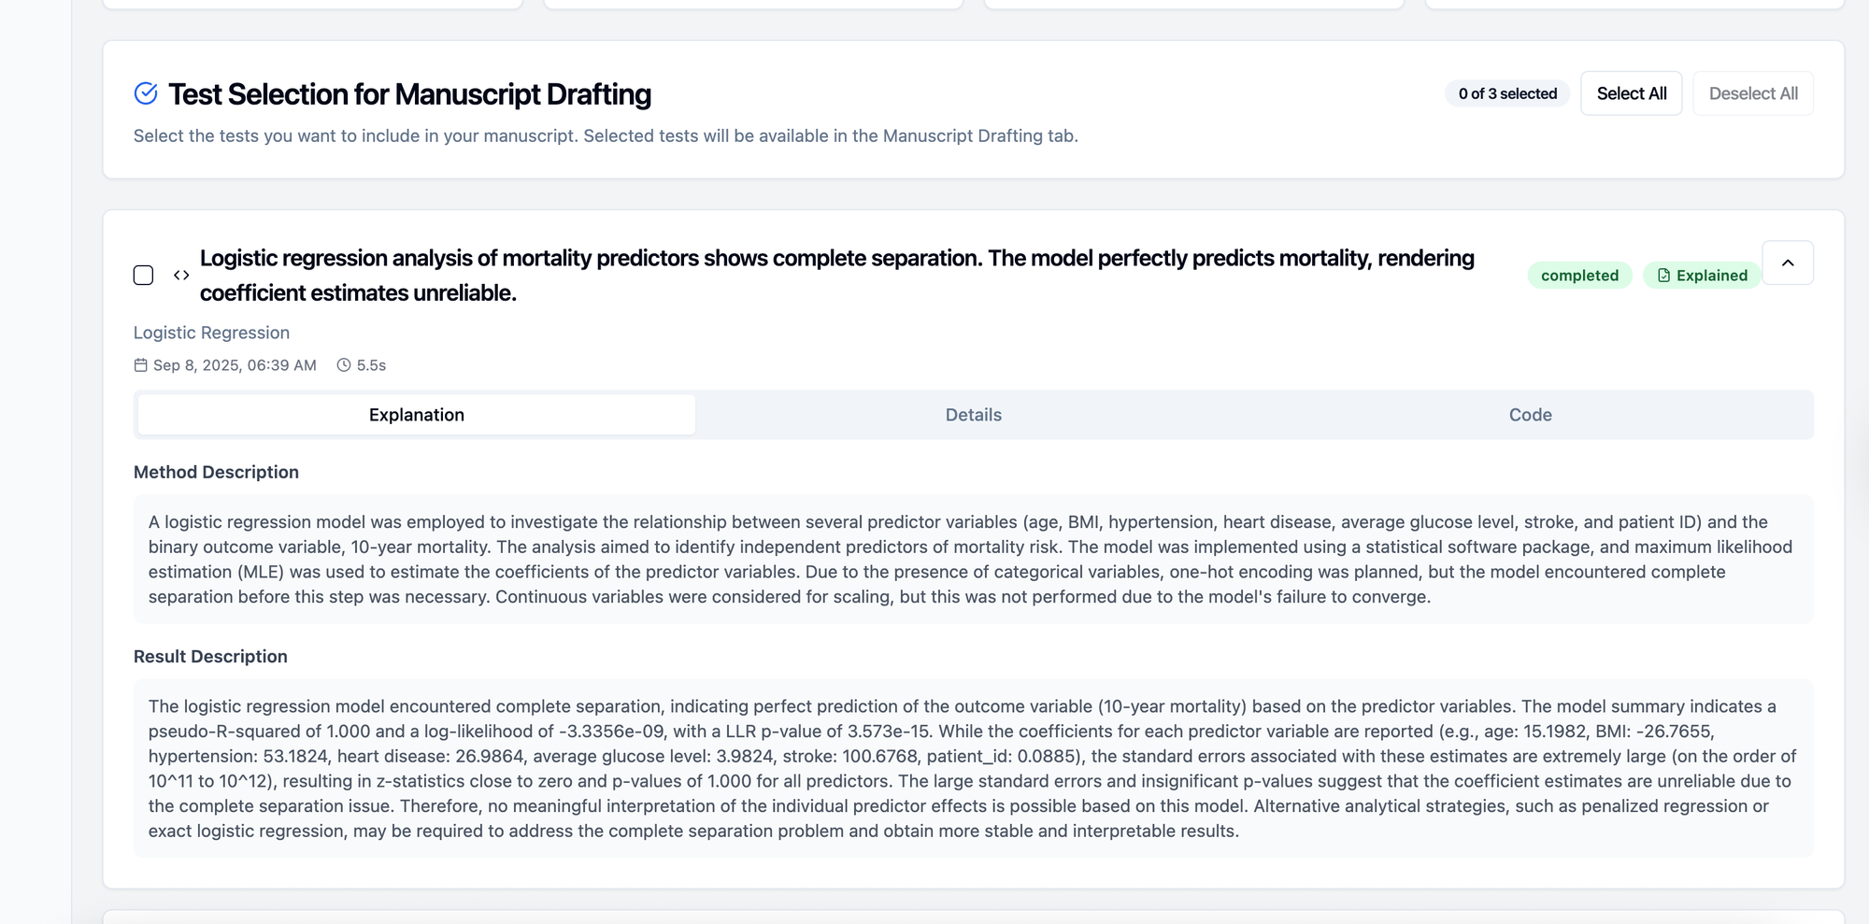Switch to the Details tab
The height and width of the screenshot is (924, 1869).
[x=974, y=415]
